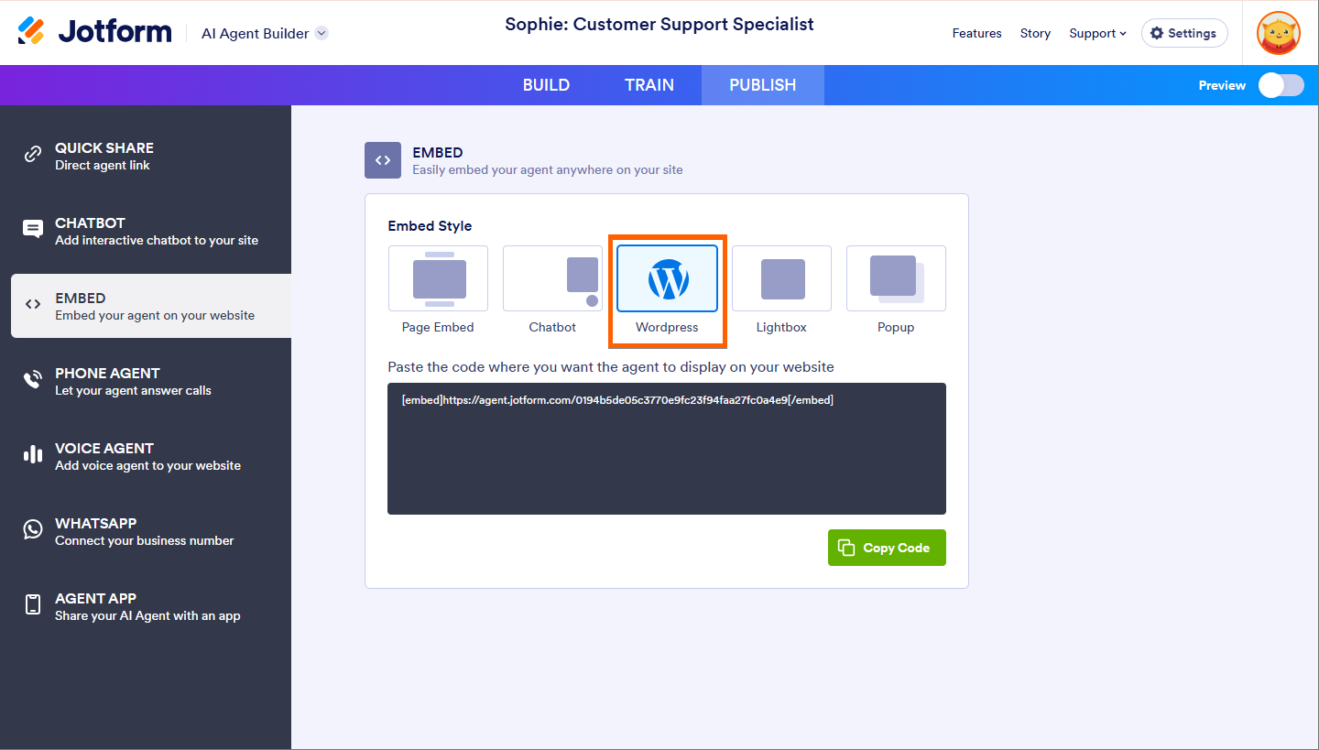Switch to the TRAIN tab
The width and height of the screenshot is (1319, 750).
click(649, 85)
